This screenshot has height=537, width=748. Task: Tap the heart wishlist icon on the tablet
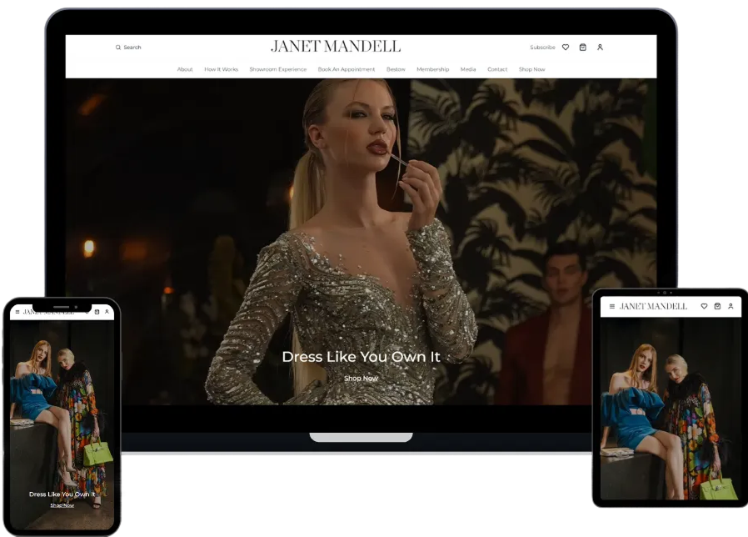[x=704, y=307]
